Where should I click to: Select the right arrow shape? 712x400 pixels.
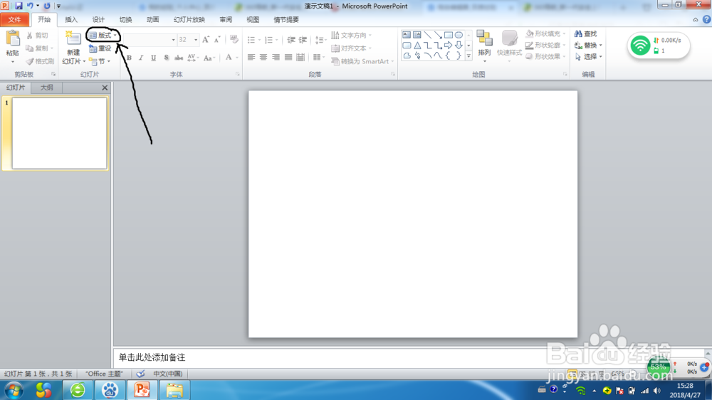[x=448, y=46]
